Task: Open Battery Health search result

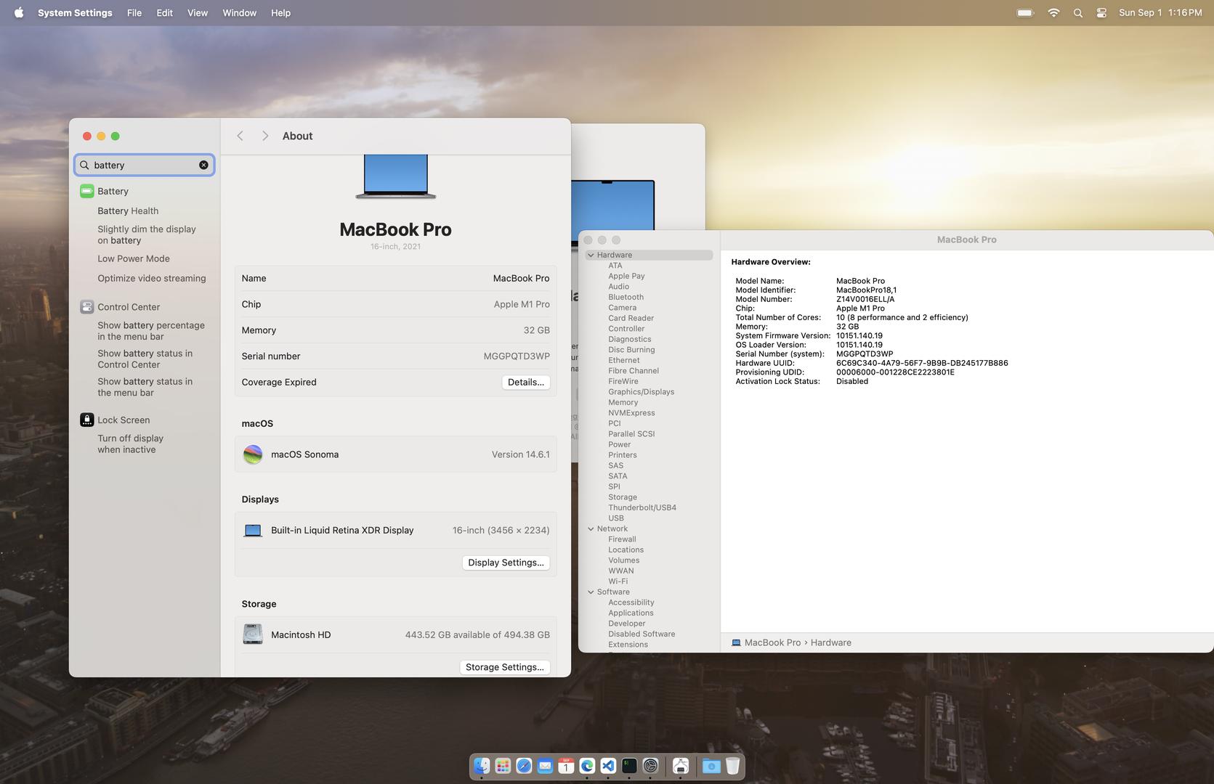Action: click(x=128, y=211)
